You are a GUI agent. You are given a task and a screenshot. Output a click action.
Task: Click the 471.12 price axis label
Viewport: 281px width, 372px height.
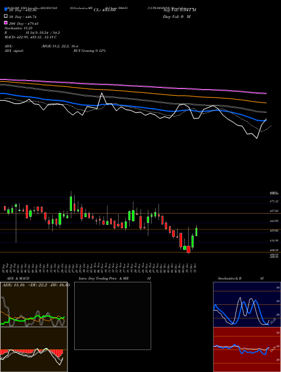click(274, 201)
